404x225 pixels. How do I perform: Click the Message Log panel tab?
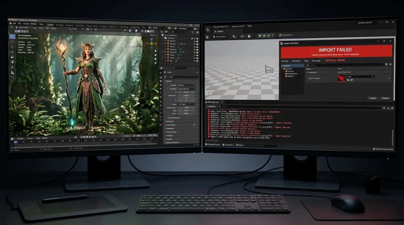pos(213,102)
